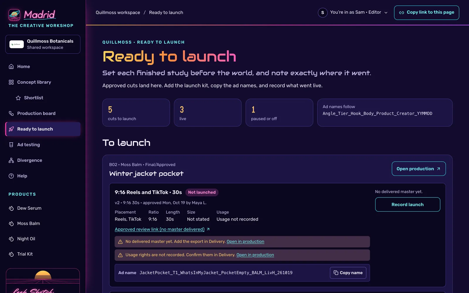Click the Night Oil droplet icon
This screenshot has width=469, height=293.
click(x=11, y=239)
